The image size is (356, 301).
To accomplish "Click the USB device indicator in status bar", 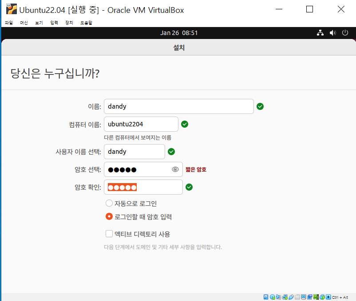I will click(291, 297).
